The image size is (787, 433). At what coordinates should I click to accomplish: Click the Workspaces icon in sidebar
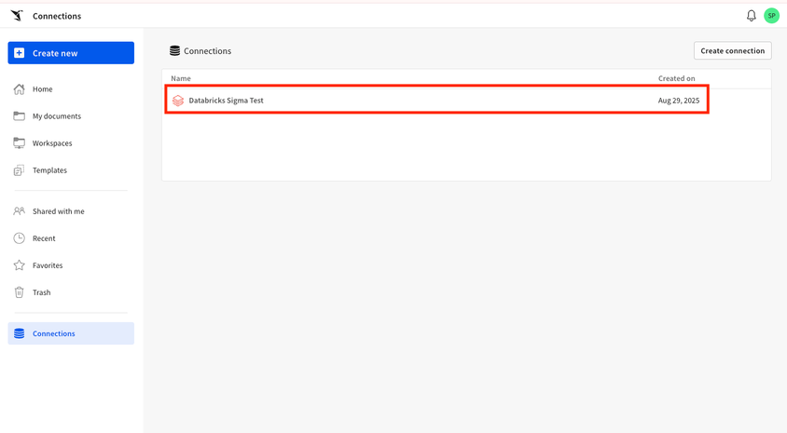click(19, 143)
